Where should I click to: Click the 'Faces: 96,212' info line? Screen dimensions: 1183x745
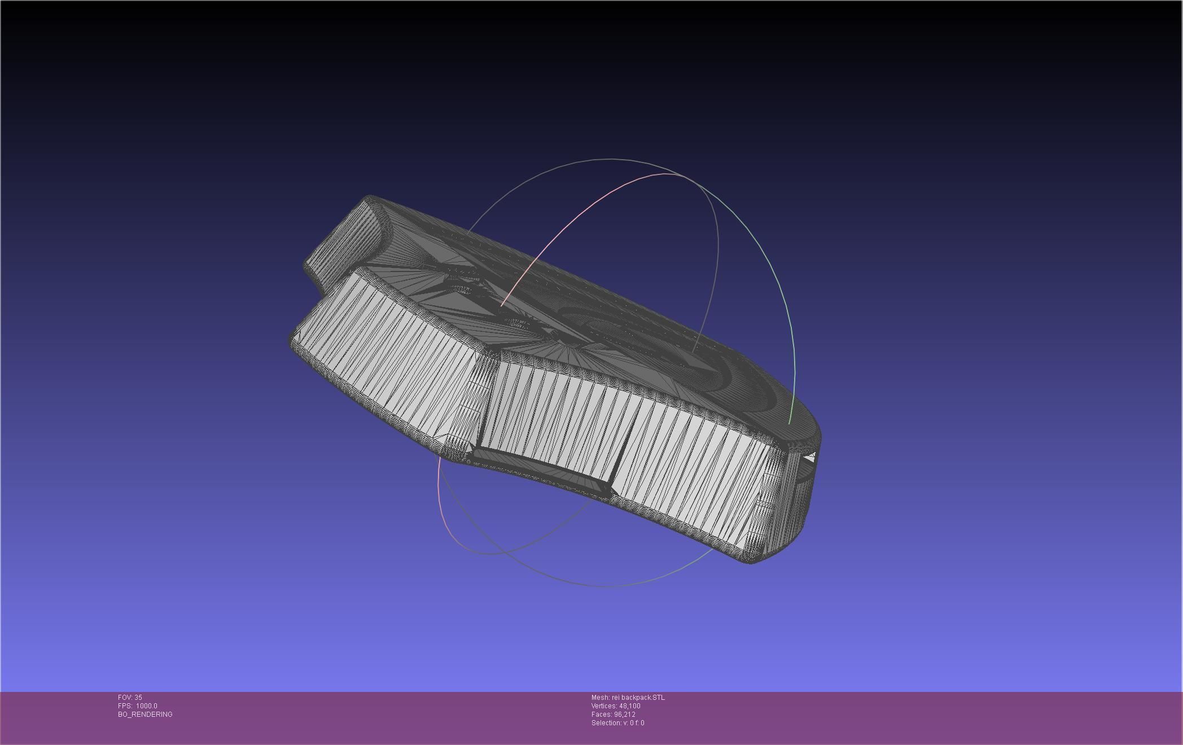pyautogui.click(x=614, y=715)
